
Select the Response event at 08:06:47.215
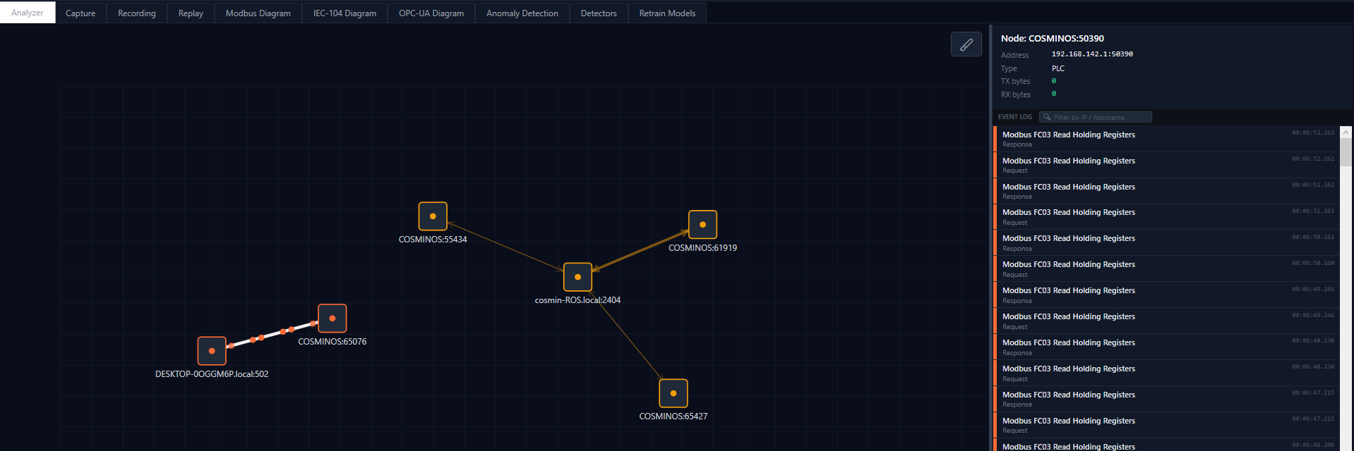coord(1166,399)
